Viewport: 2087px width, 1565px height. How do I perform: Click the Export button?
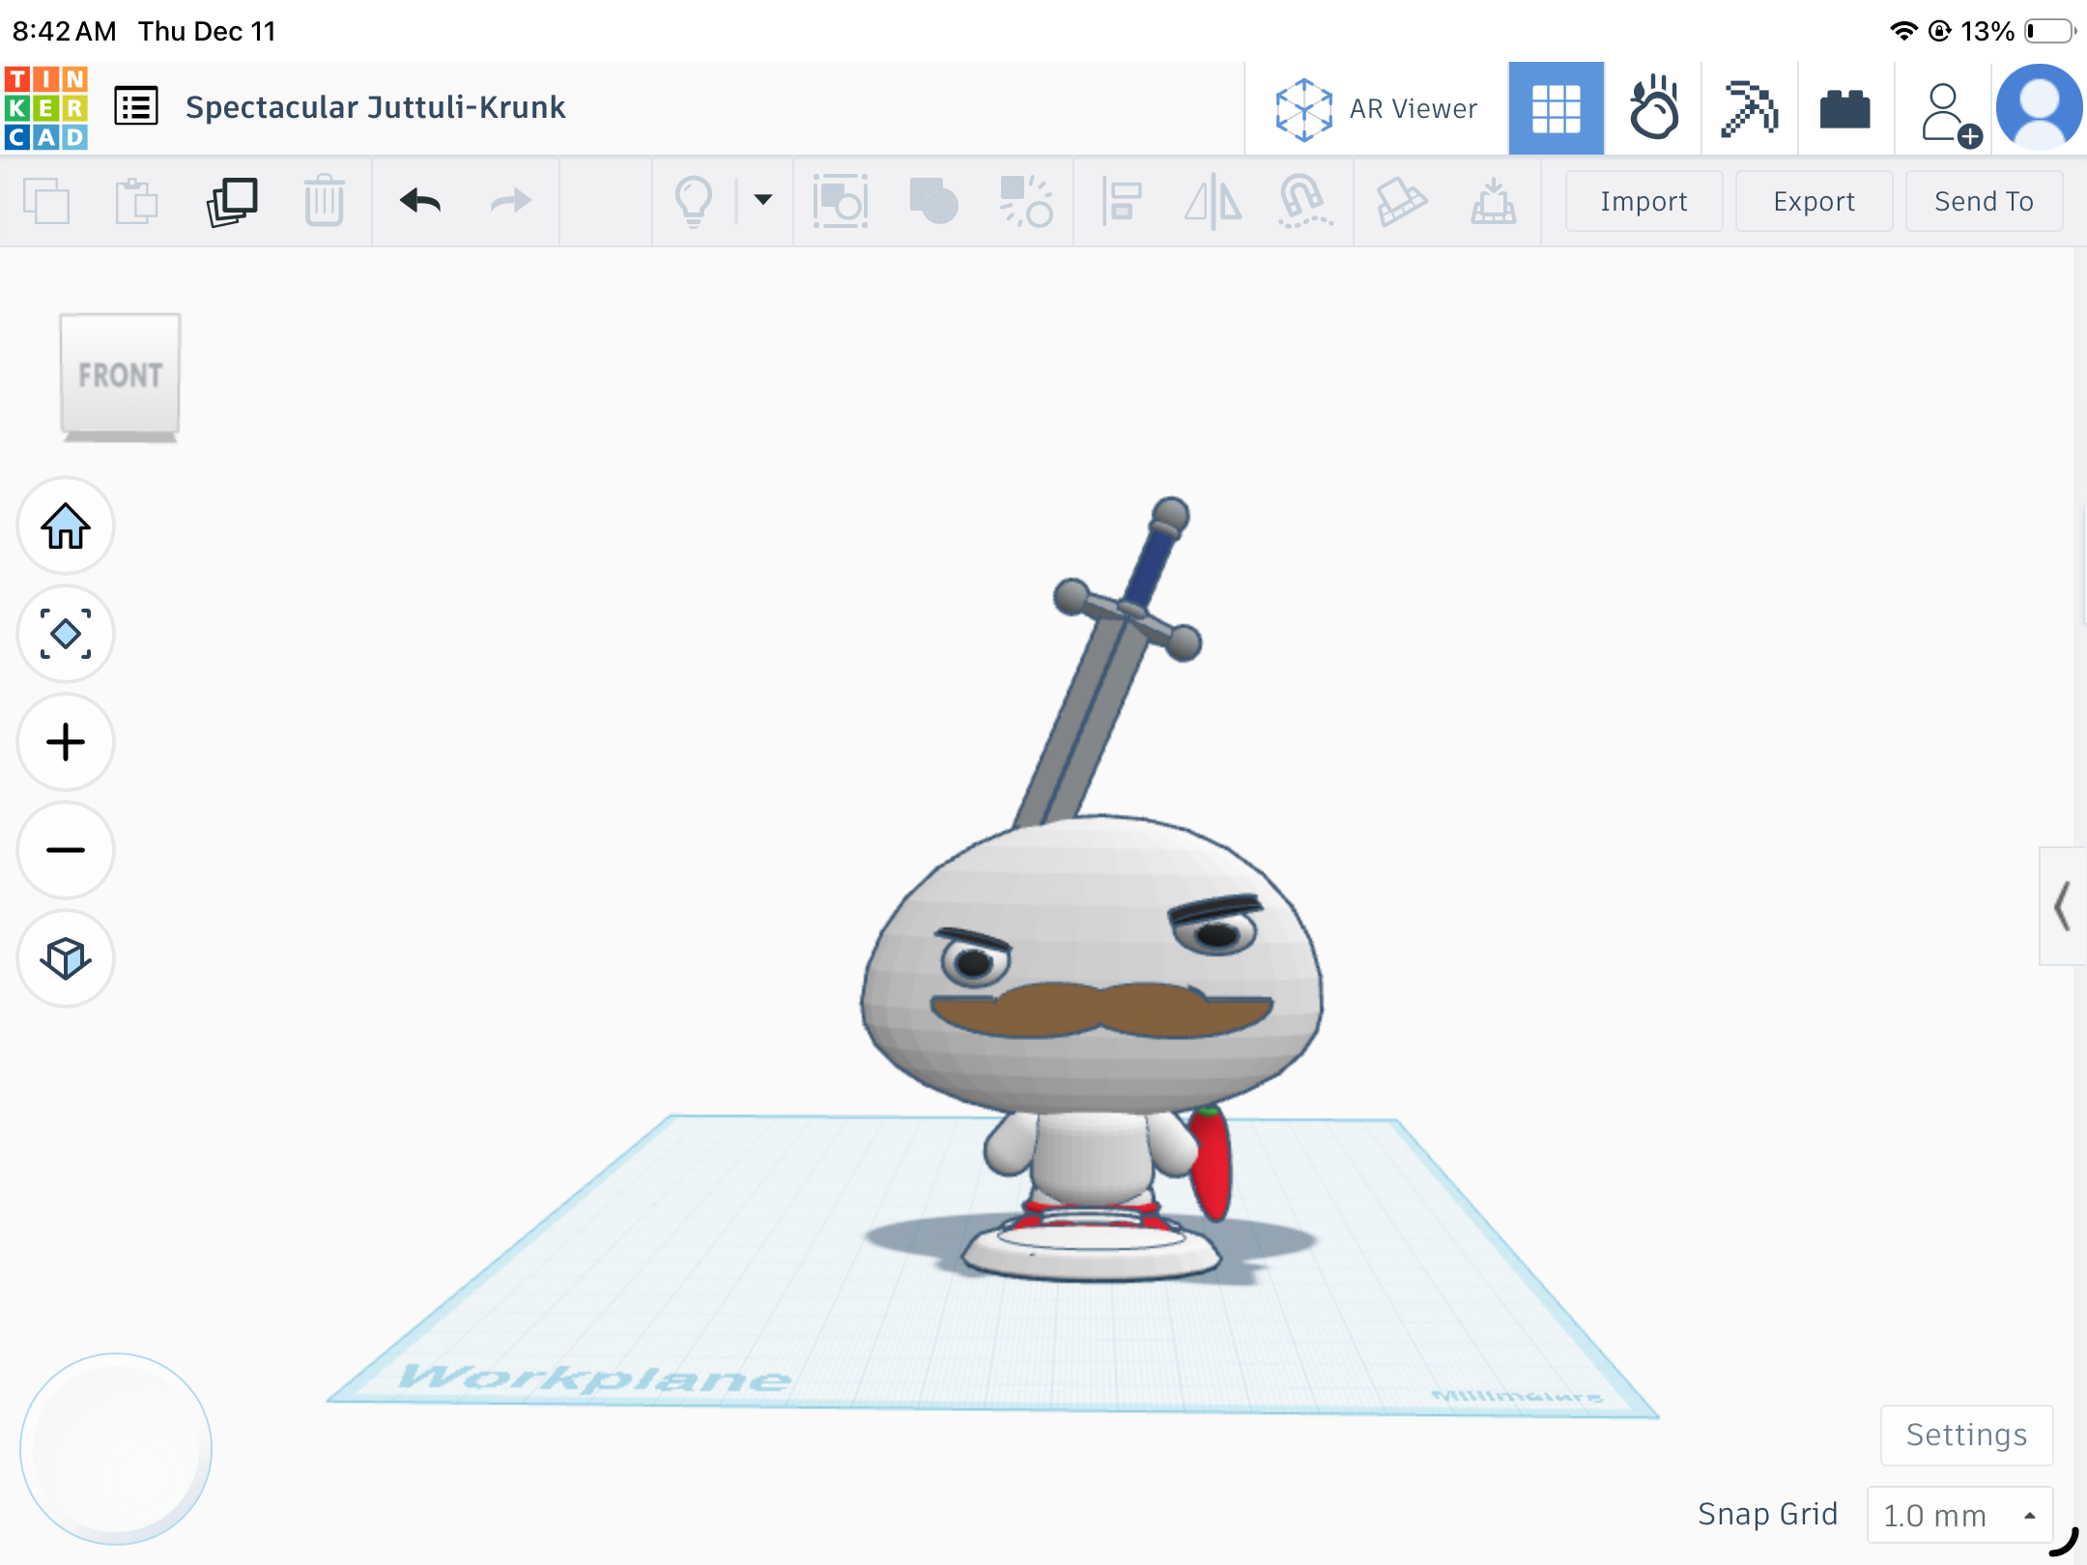[x=1814, y=201]
